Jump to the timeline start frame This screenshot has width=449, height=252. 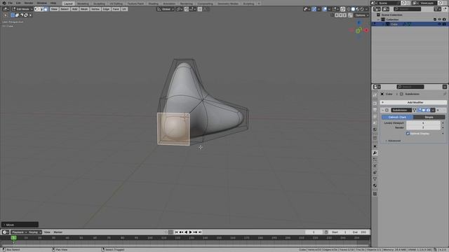(x=176, y=232)
